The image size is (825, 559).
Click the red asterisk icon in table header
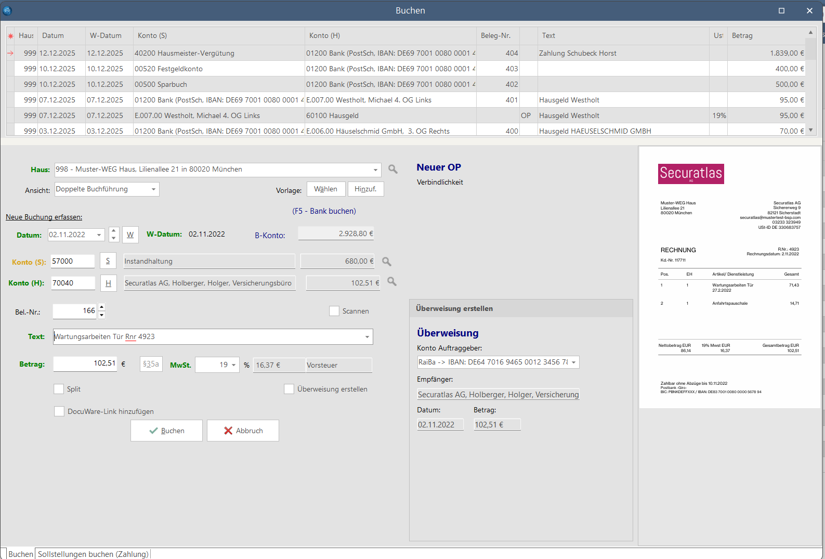tap(10, 36)
